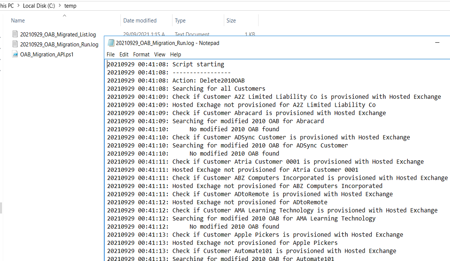
Task: Click the temp folder breadcrumb
Action: click(70, 6)
